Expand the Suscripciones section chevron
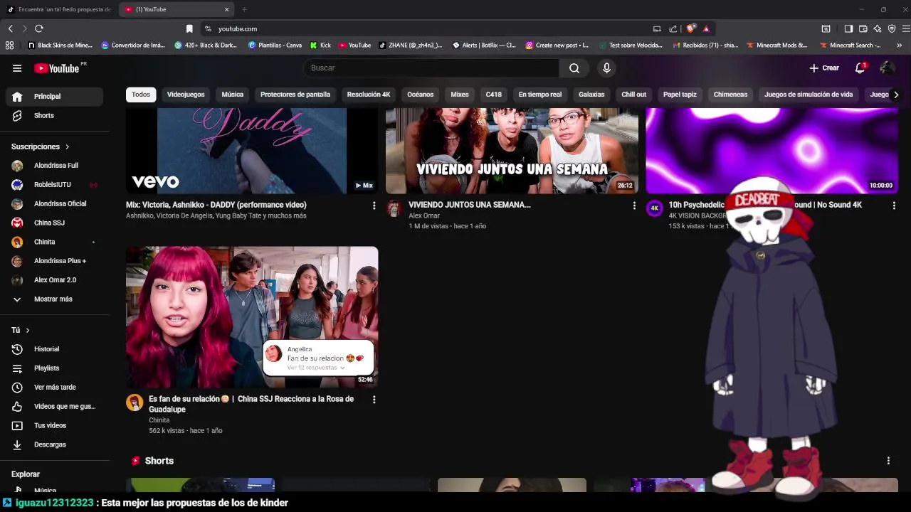 click(68, 146)
